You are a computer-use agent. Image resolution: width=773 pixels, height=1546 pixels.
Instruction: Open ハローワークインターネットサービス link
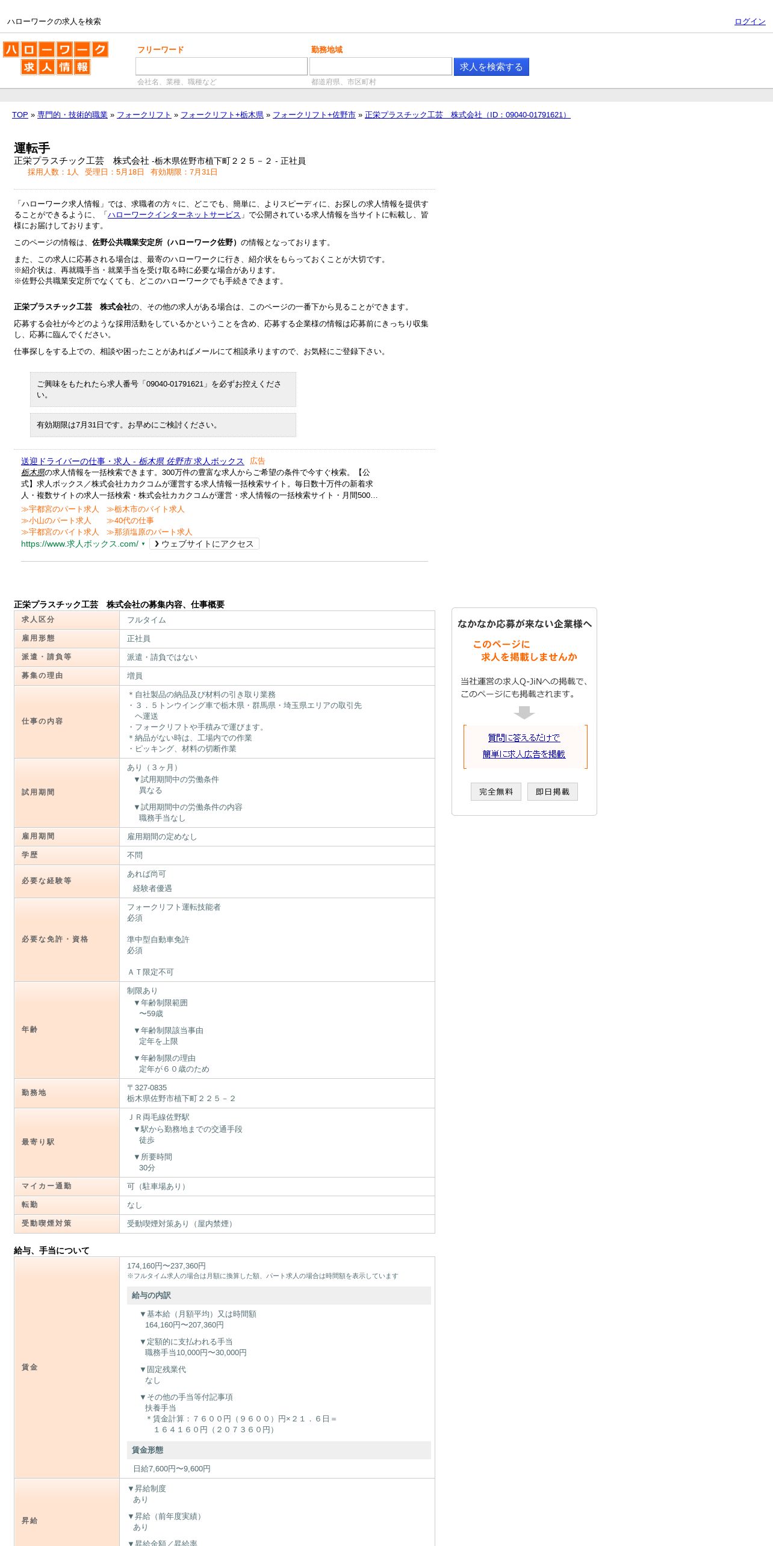click(174, 215)
